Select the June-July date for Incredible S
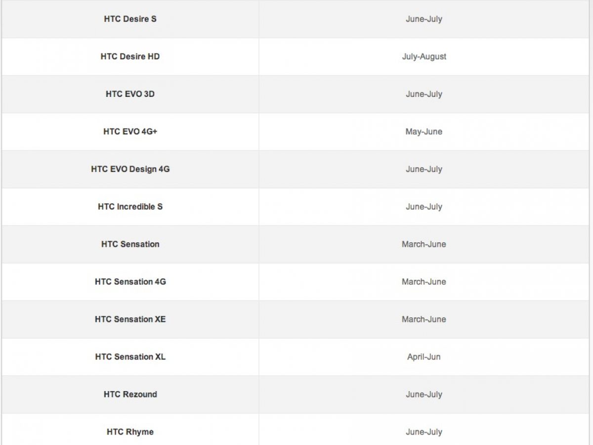This screenshot has width=593, height=445. coord(424,207)
